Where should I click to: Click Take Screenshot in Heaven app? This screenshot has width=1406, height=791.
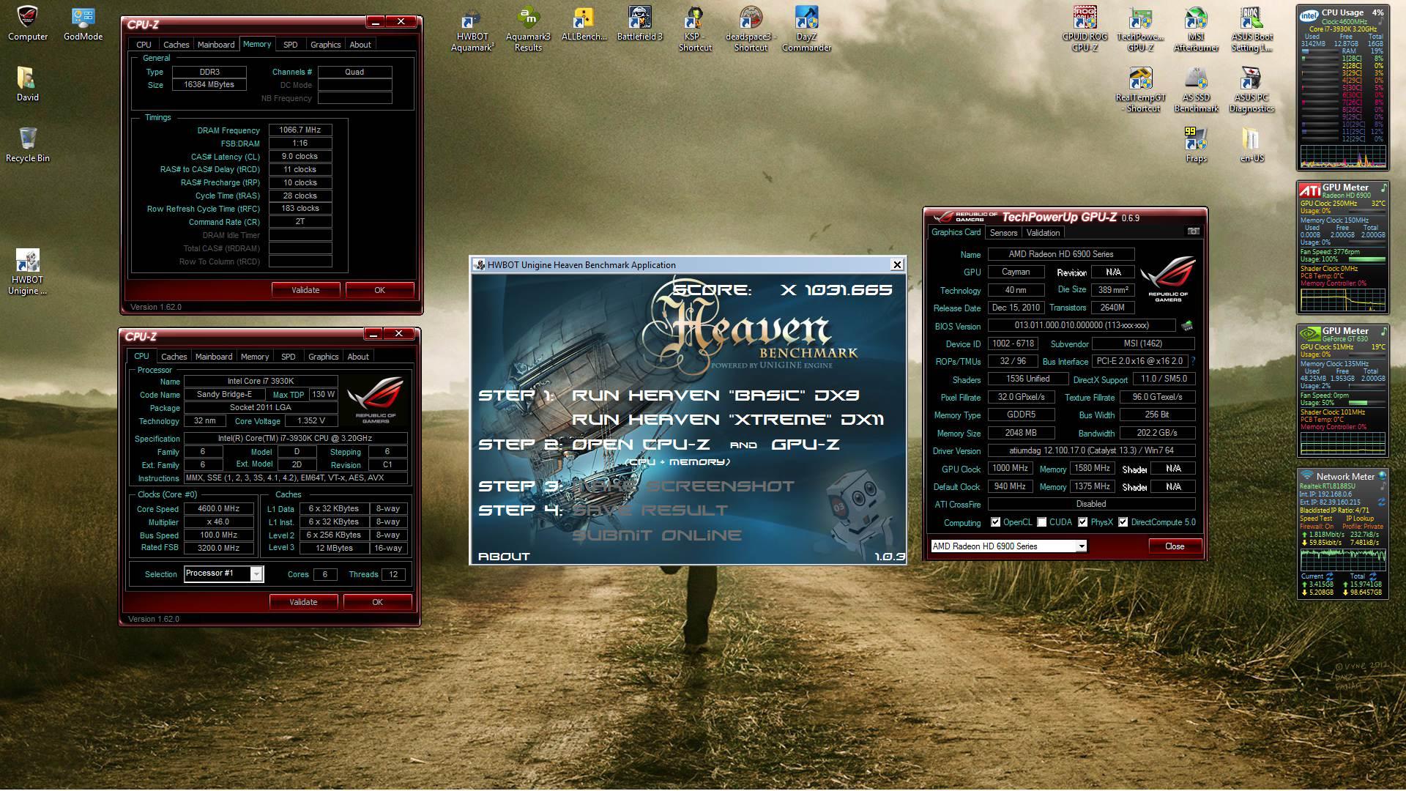pyautogui.click(x=682, y=486)
